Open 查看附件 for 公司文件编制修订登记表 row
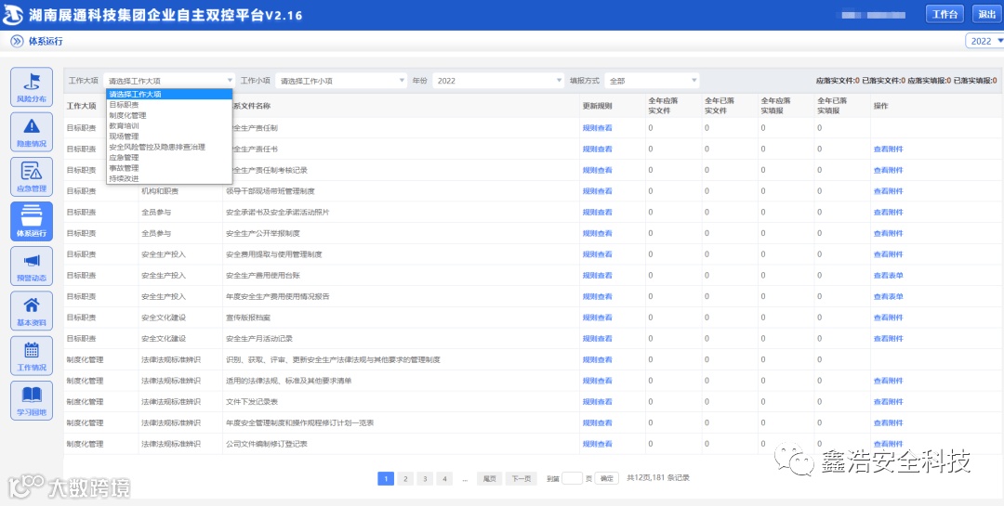Screen dimensions: 1004x506 (x=888, y=445)
